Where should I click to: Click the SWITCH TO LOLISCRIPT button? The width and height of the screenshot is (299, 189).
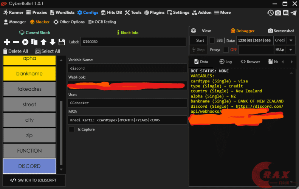[34, 180]
